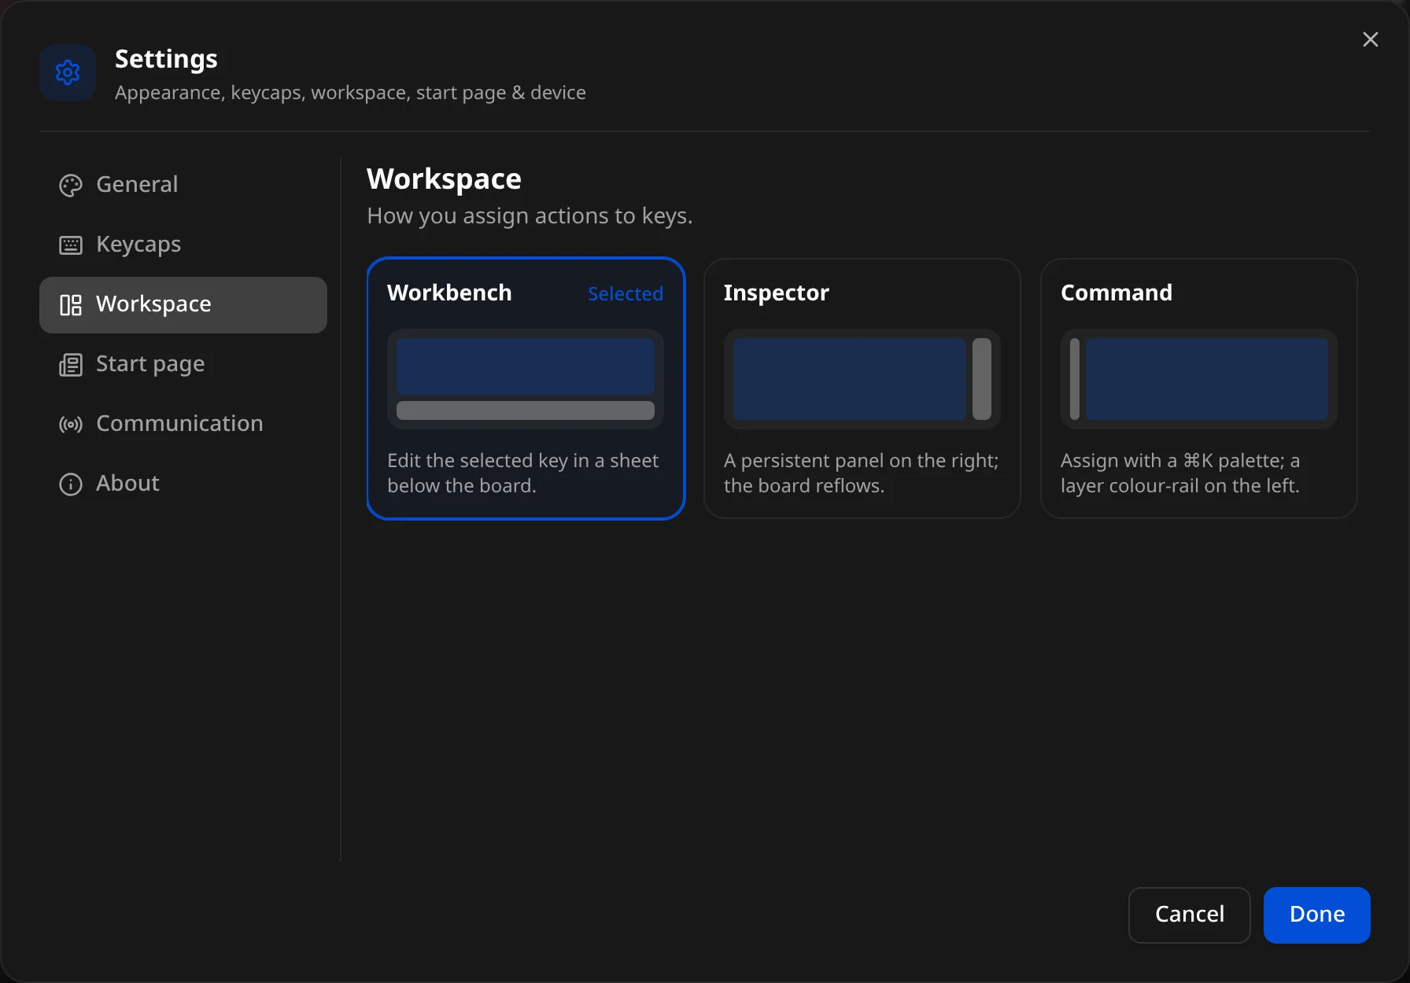Click the newspaper icon beside Start page
Screen dimensions: 1410x983
tap(71, 365)
